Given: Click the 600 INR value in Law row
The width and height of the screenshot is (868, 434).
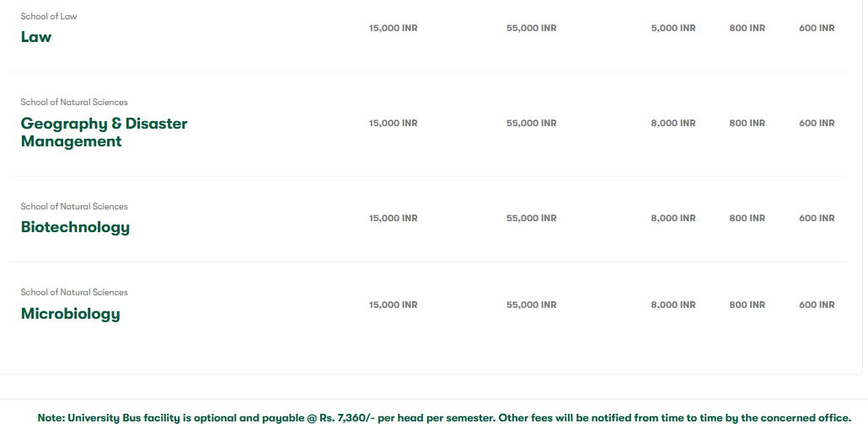Looking at the screenshot, I should click(x=817, y=28).
